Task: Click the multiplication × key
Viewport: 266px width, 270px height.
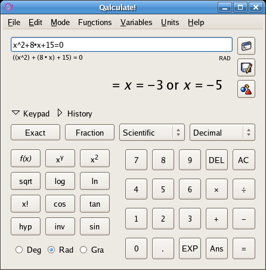Action: pos(216,189)
